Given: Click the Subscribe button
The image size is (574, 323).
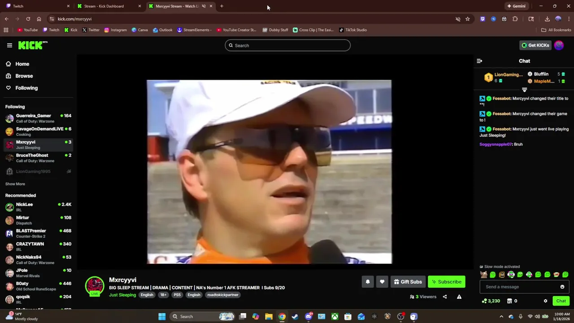Looking at the screenshot, I should point(447,282).
